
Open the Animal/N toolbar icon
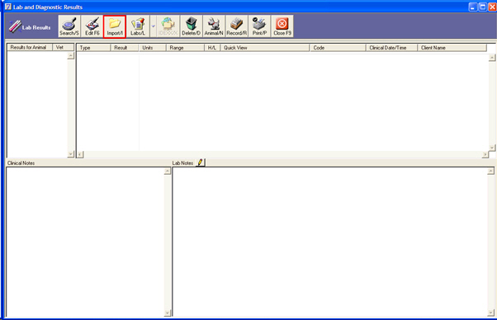(x=214, y=26)
